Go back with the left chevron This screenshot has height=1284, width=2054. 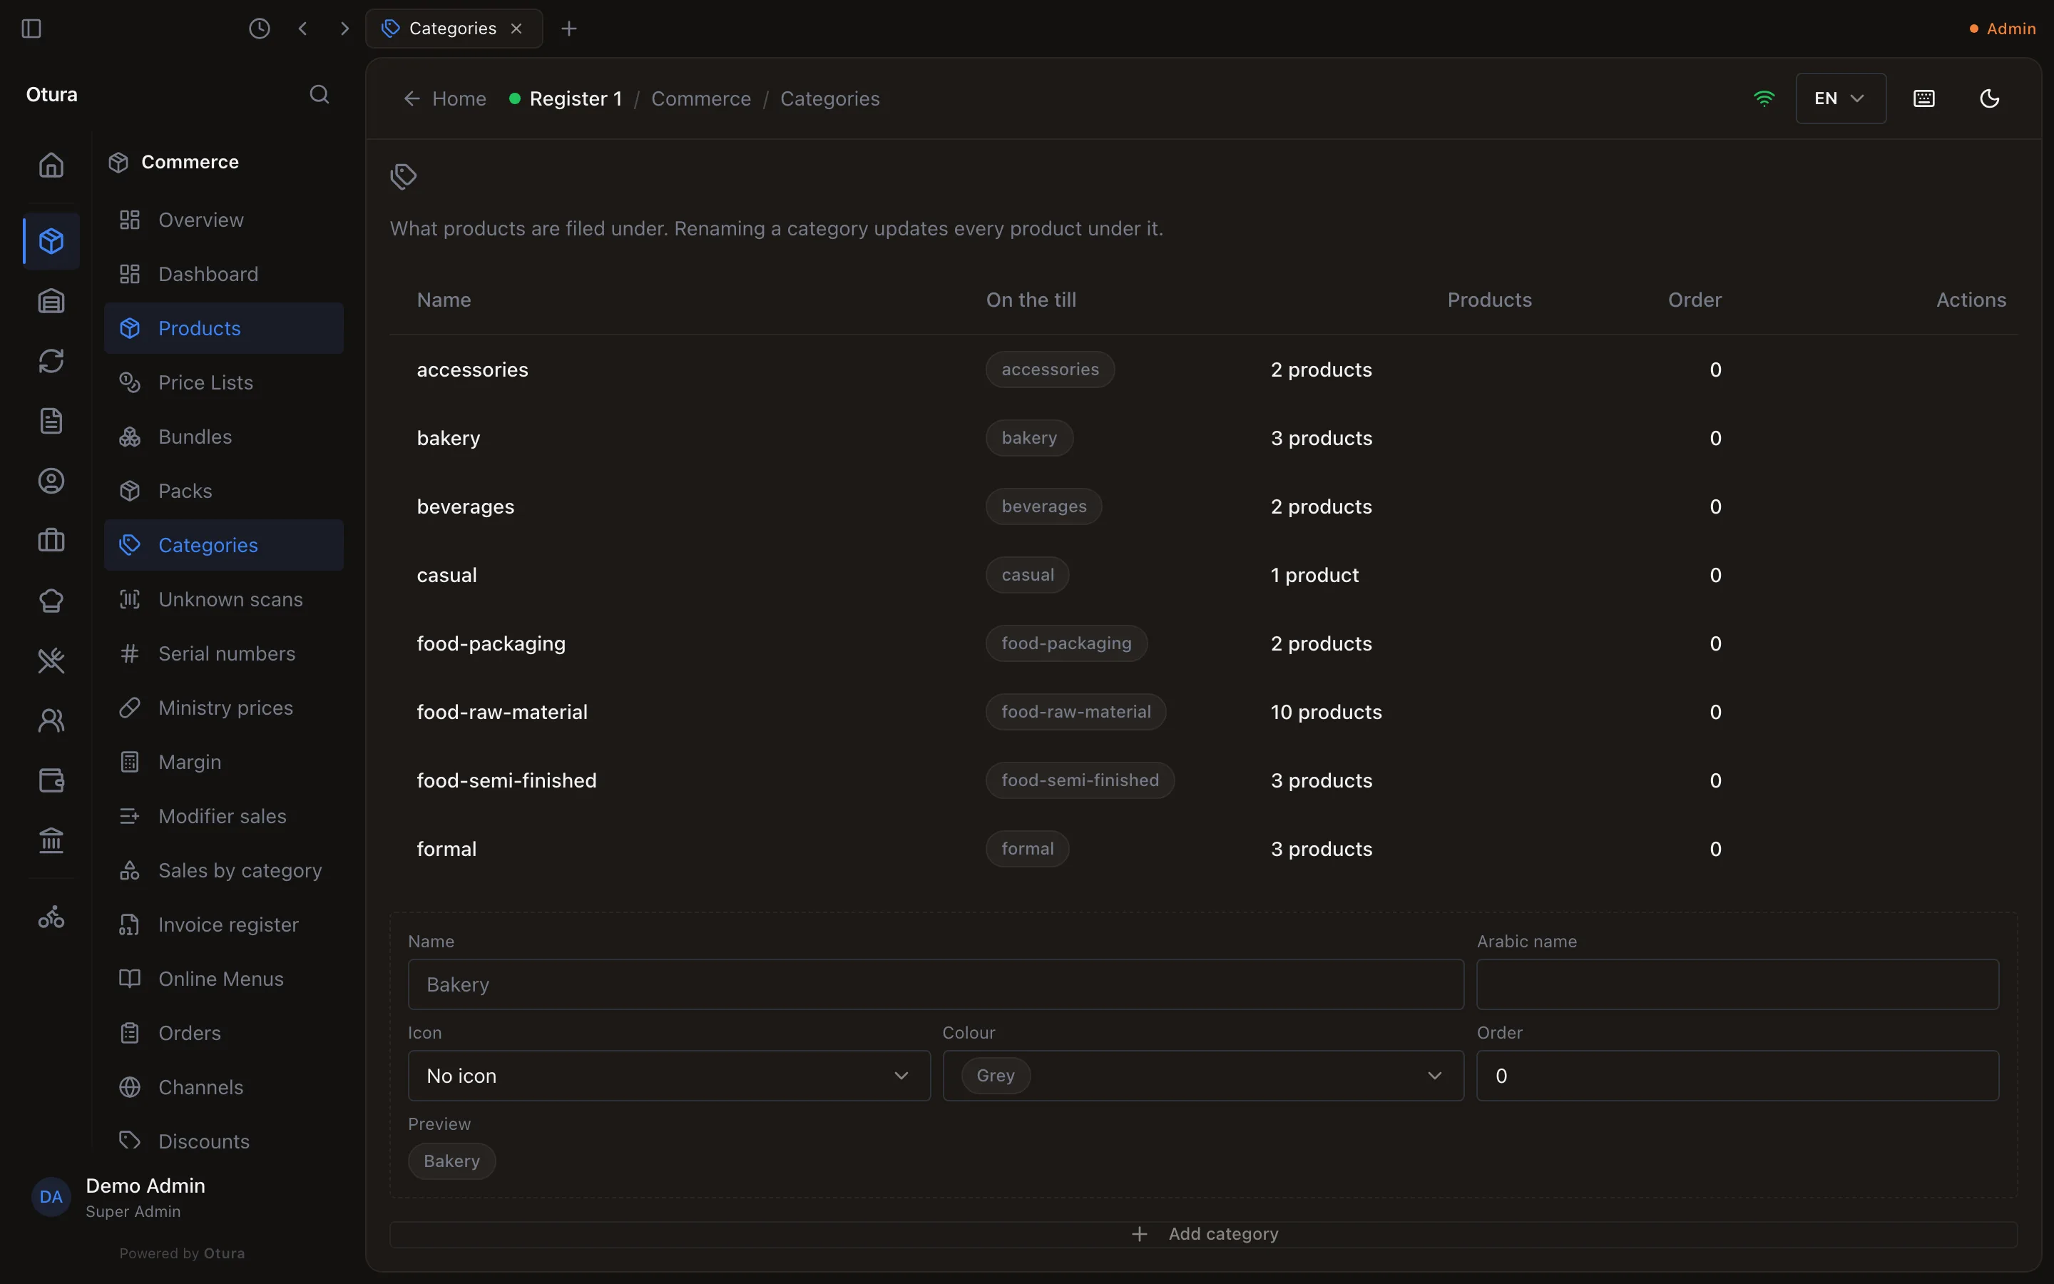303,29
